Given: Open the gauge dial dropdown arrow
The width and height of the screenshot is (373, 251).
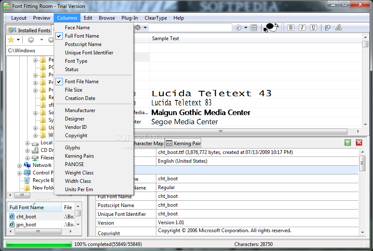Looking at the screenshot, I should 246,28.
